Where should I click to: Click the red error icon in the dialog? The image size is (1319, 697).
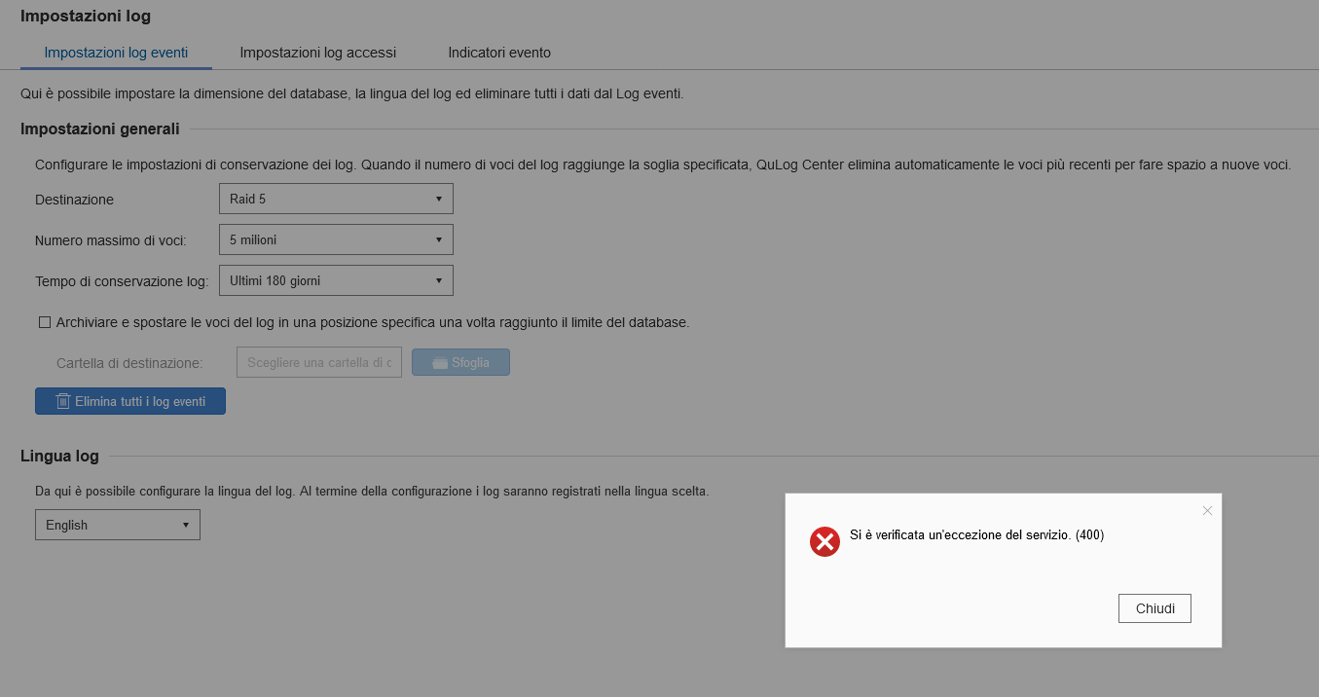[x=824, y=542]
